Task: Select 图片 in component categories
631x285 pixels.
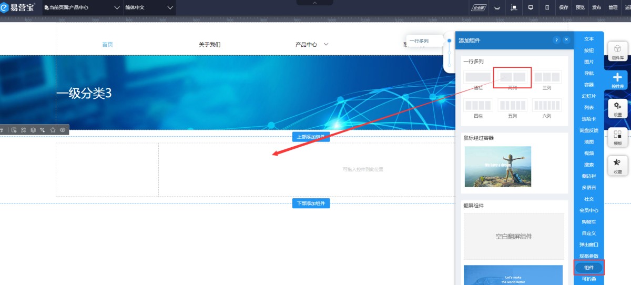Action: tap(589, 62)
